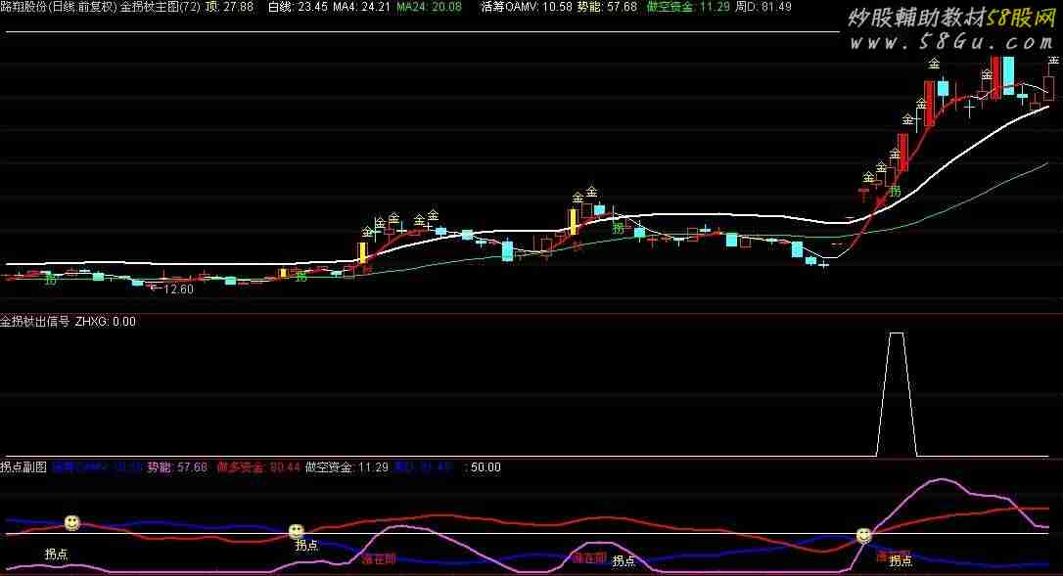Click the topmost 金 marker near far-right candle
Viewport: 1063px width, 576px height.
(1054, 59)
